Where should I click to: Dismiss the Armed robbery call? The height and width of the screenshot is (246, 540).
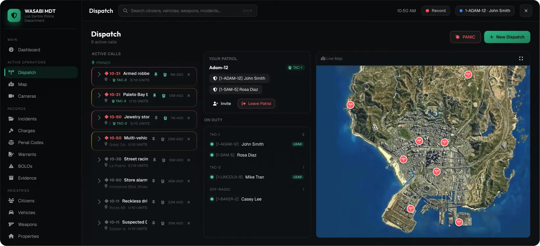click(x=189, y=75)
